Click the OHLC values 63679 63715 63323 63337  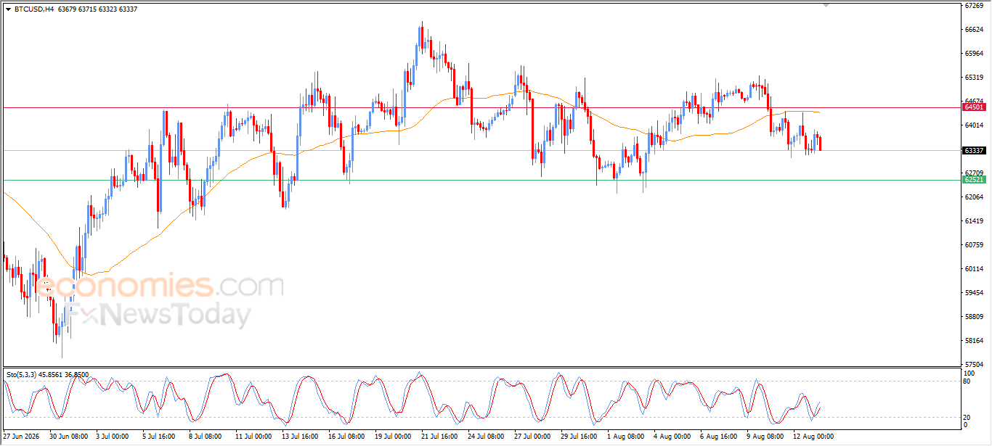coord(97,9)
